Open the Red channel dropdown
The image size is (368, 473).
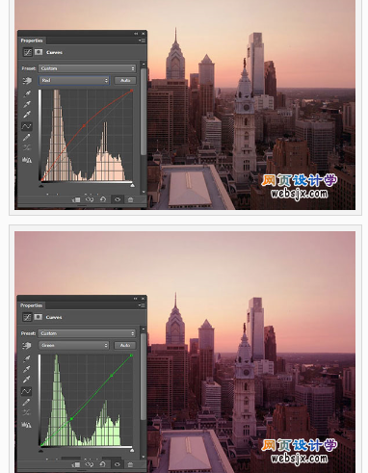tap(74, 80)
